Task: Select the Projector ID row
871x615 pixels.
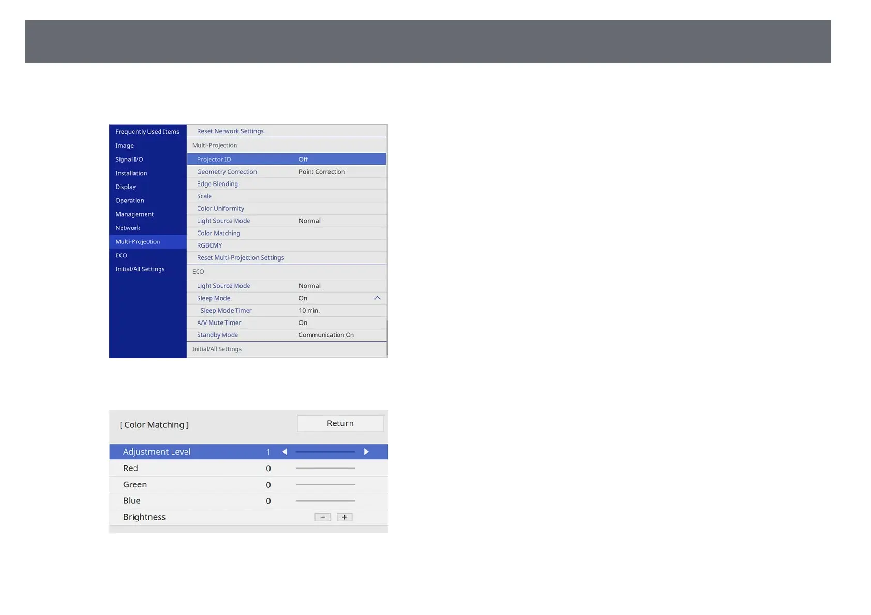Action: click(x=287, y=159)
